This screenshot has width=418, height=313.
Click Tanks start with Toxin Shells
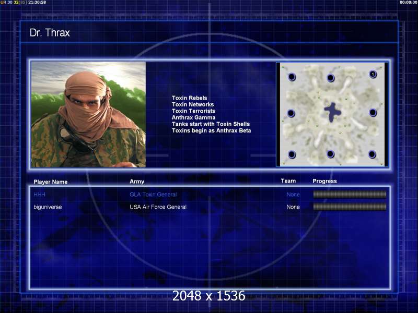click(211, 124)
